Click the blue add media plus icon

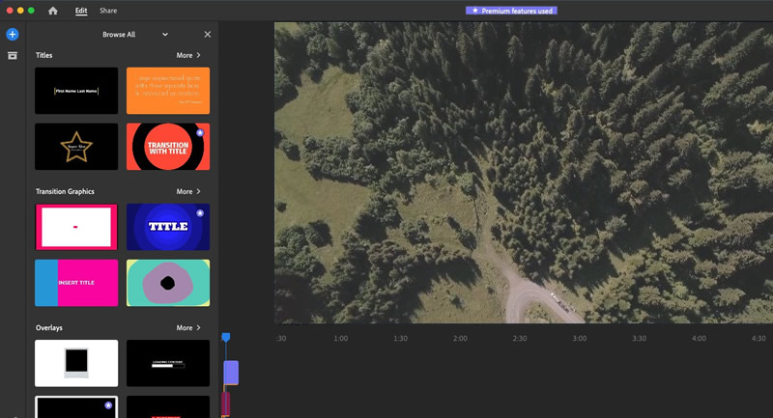point(13,35)
